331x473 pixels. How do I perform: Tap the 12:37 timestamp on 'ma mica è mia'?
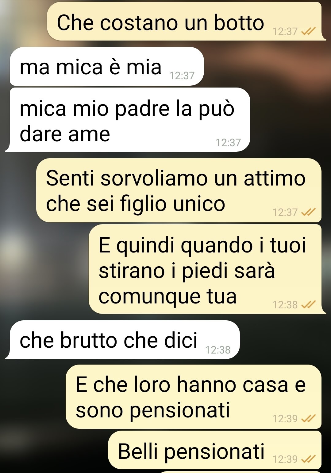point(182,76)
